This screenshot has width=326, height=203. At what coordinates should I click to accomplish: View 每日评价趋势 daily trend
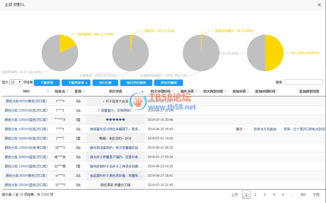point(136,83)
